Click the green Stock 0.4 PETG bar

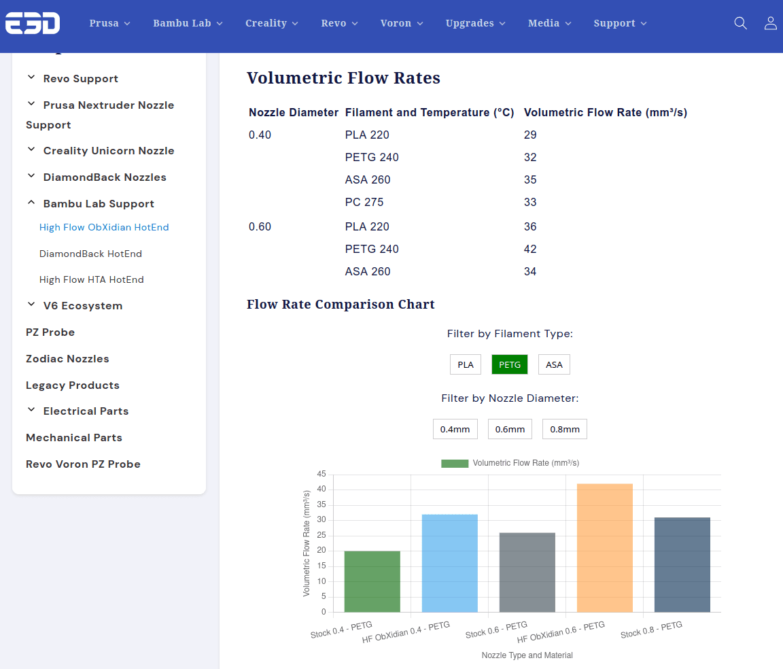372,581
